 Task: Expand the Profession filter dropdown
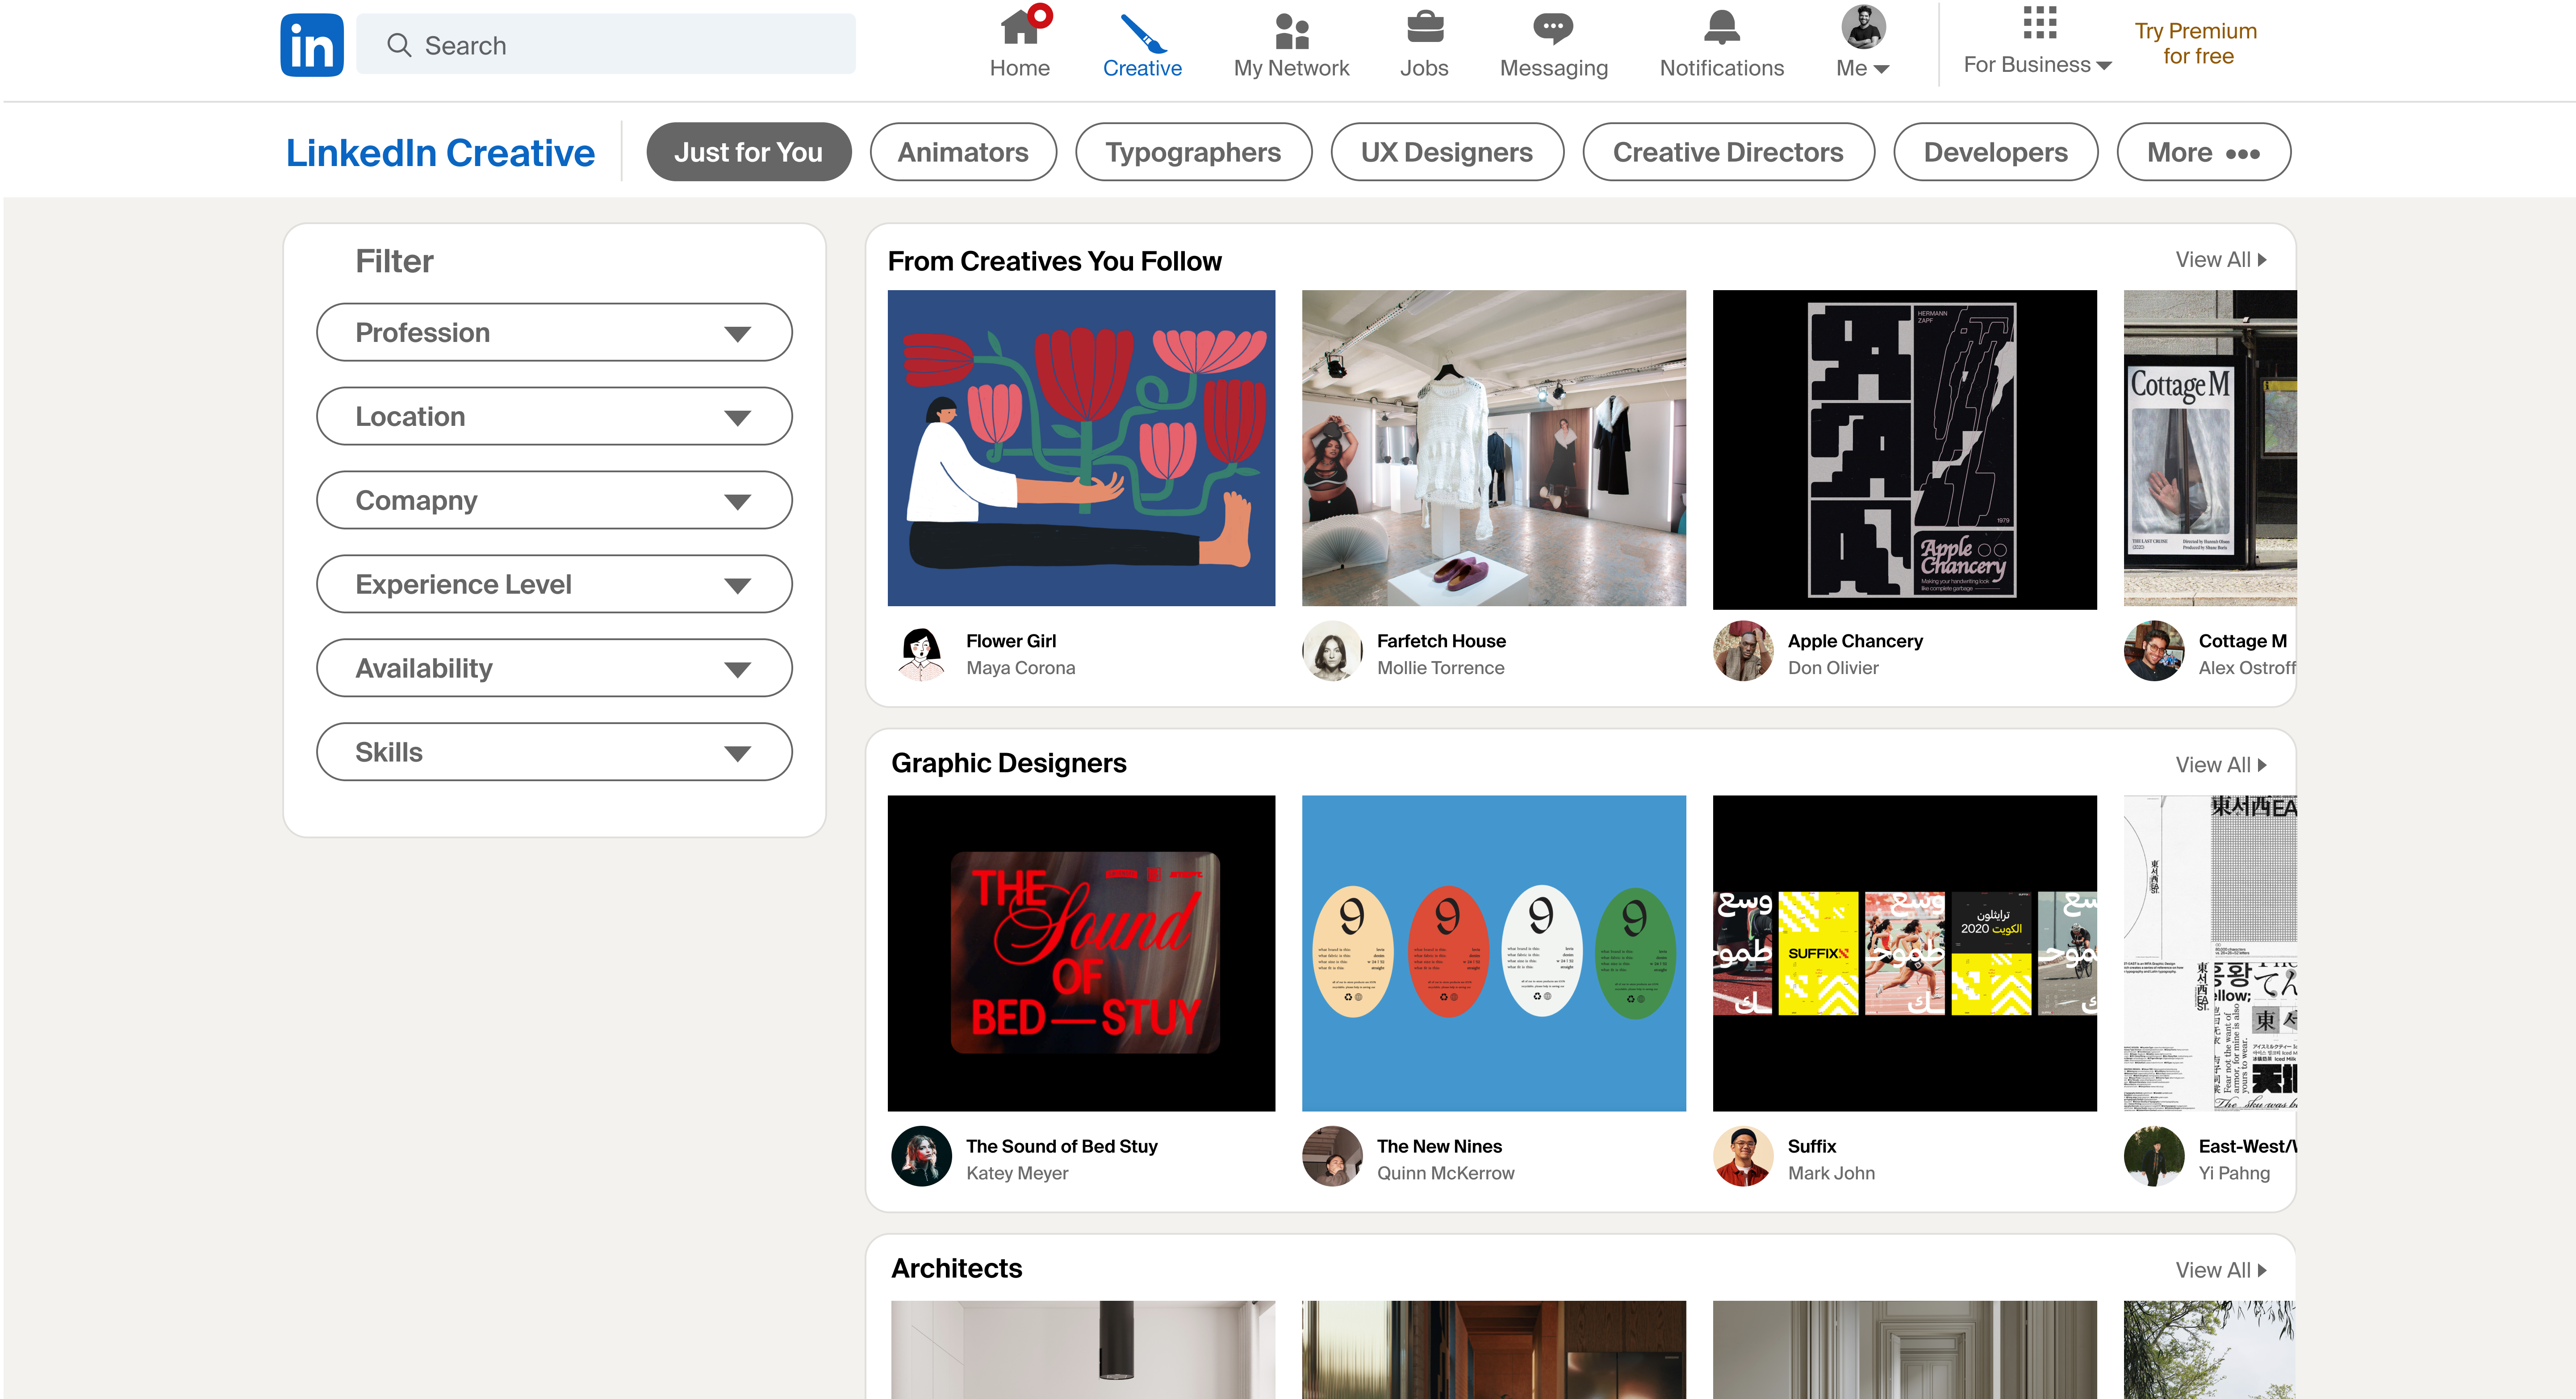[554, 333]
